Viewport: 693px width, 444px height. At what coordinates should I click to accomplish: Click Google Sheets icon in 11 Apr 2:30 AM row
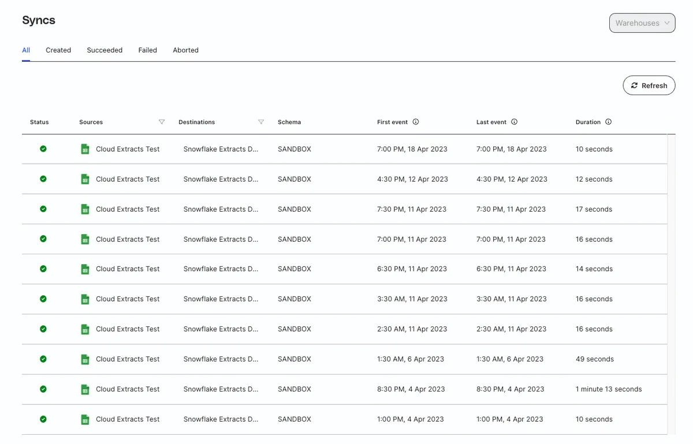[x=85, y=329]
